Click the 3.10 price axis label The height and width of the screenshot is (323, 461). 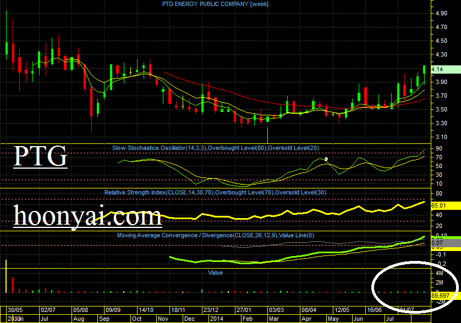coord(441,137)
